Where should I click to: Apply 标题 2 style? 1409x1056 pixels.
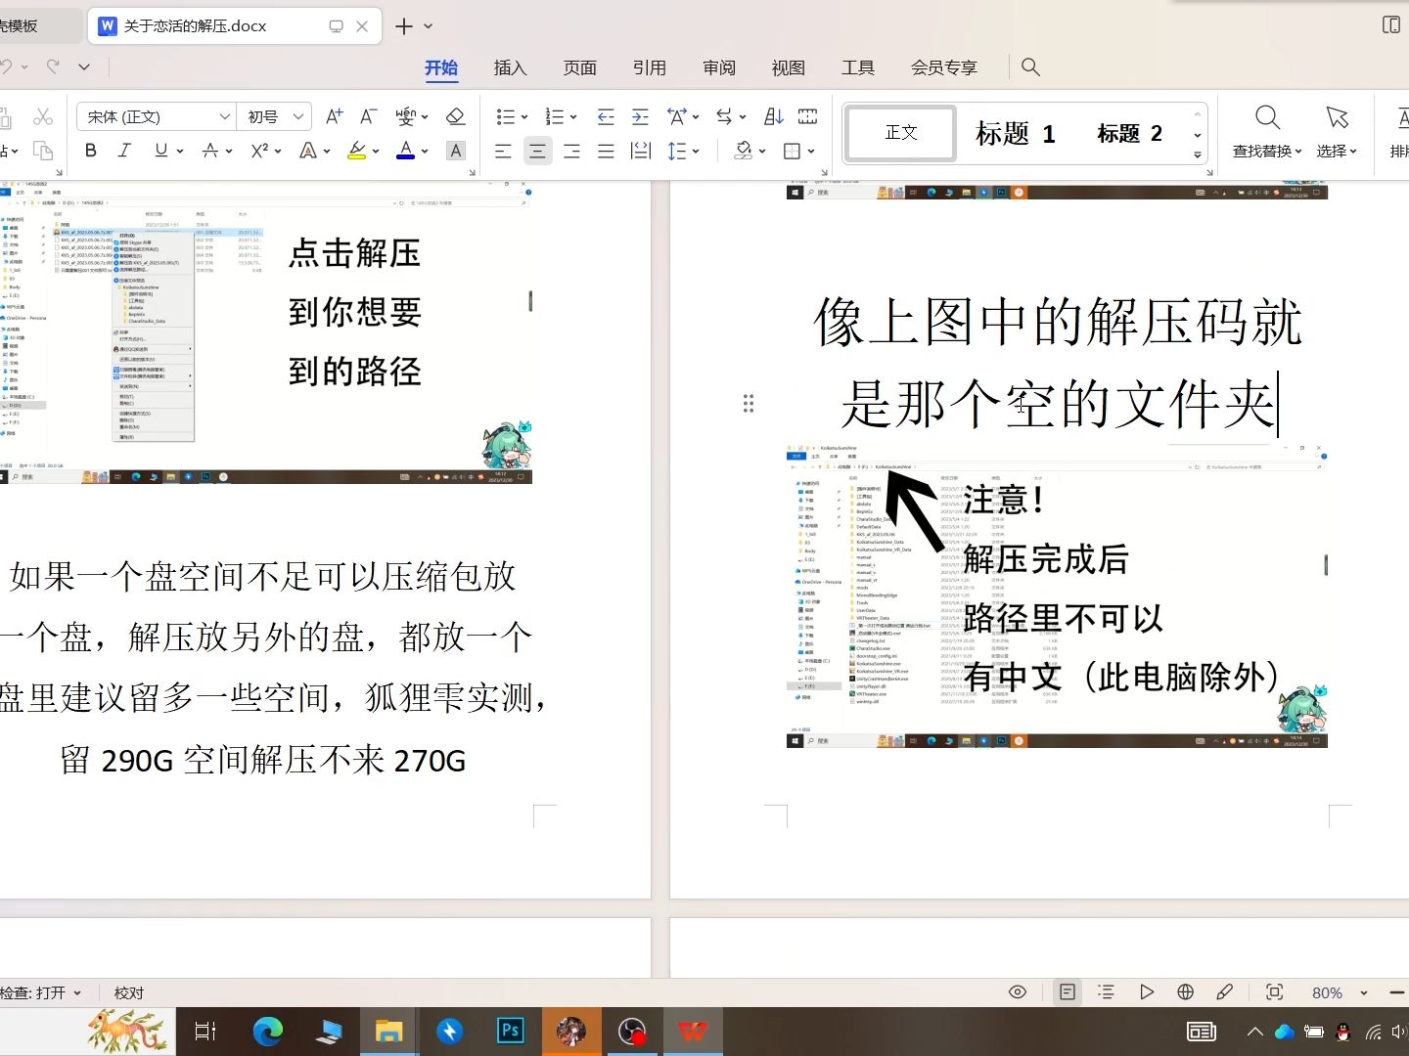[x=1129, y=133]
